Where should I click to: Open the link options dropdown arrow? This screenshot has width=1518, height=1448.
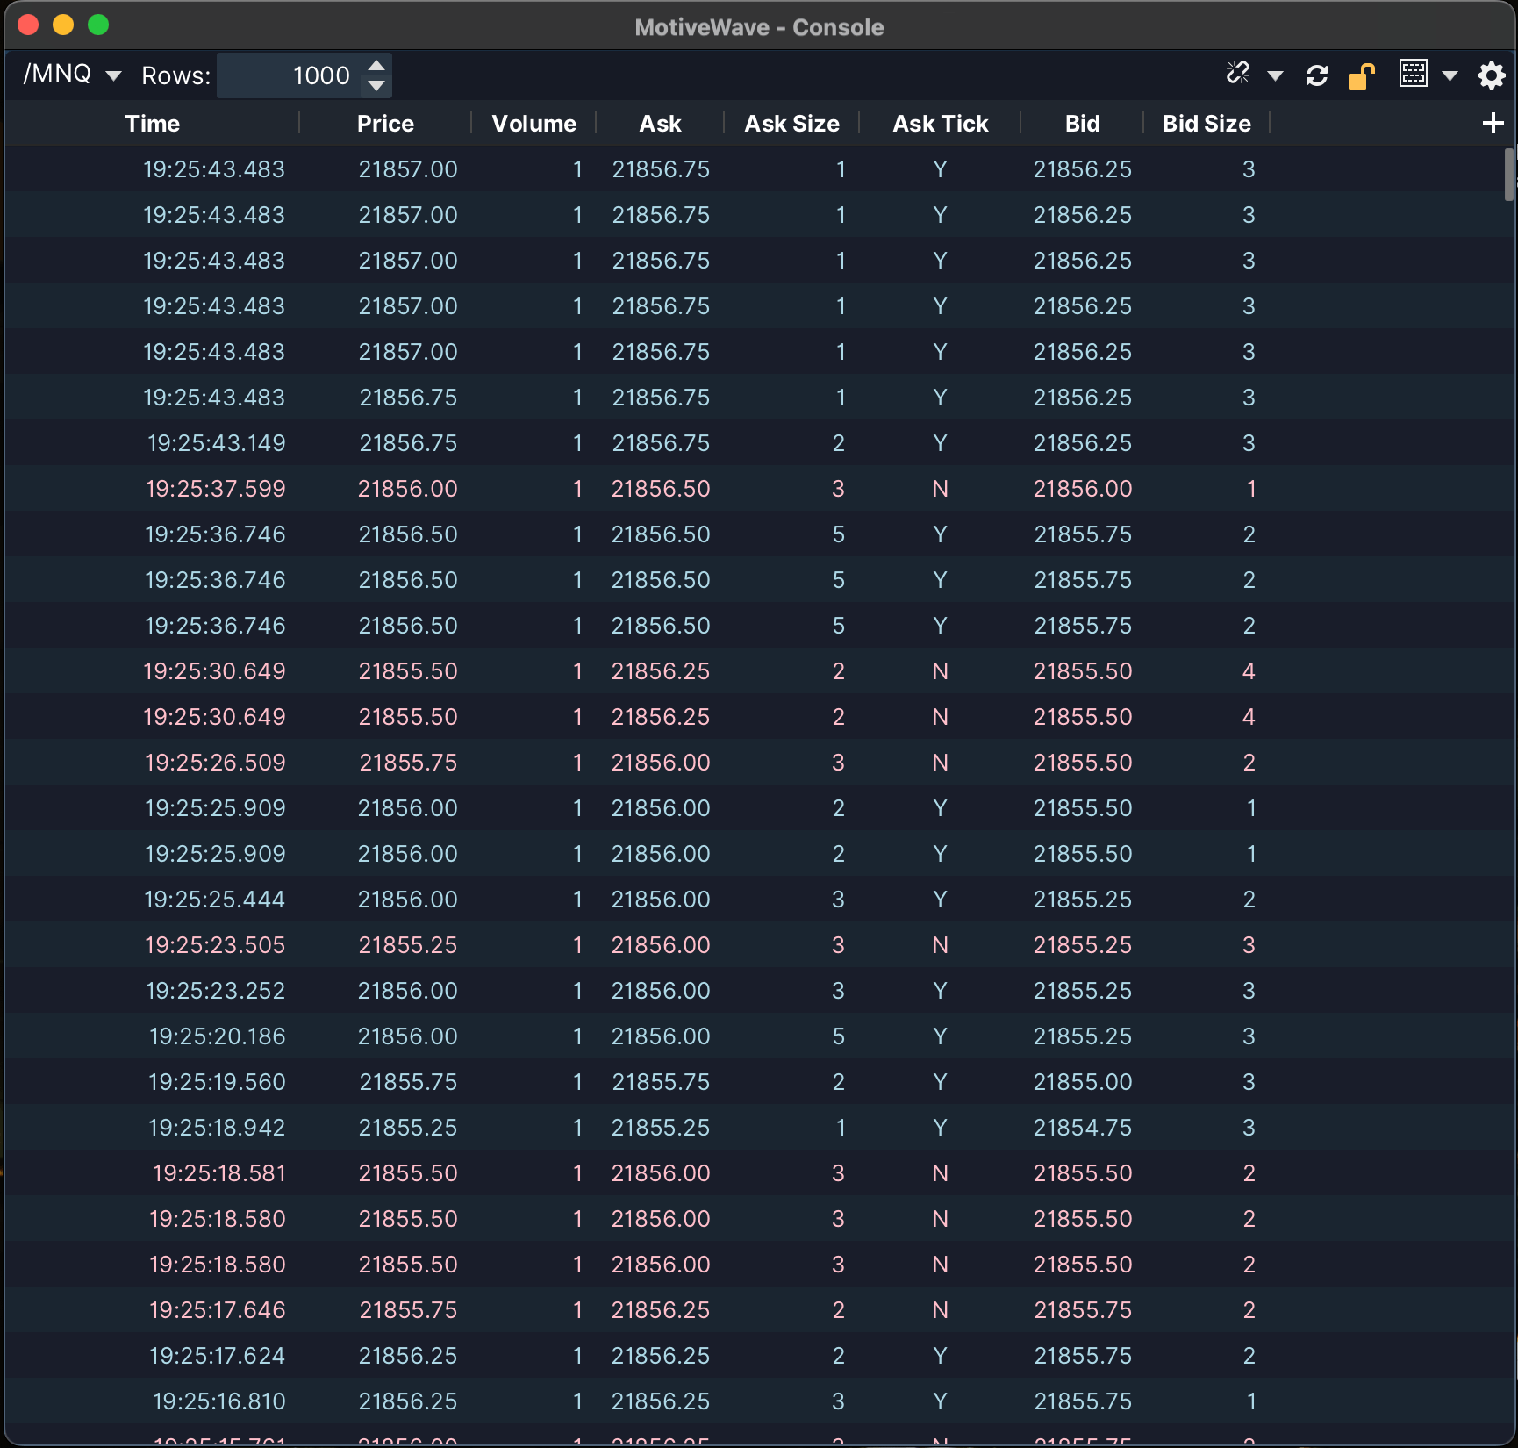pyautogui.click(x=1275, y=76)
